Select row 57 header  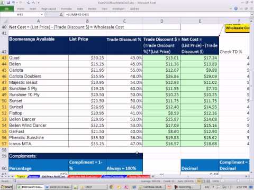pos(4,144)
